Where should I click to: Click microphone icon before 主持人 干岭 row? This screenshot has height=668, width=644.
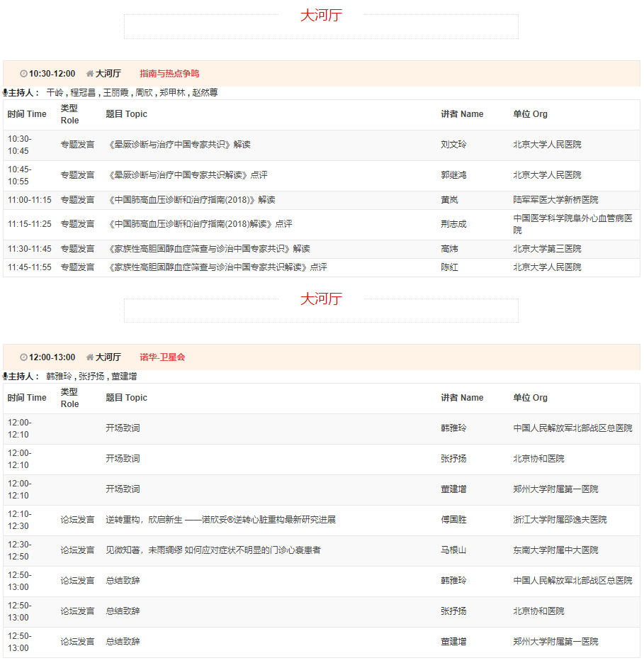[5, 92]
